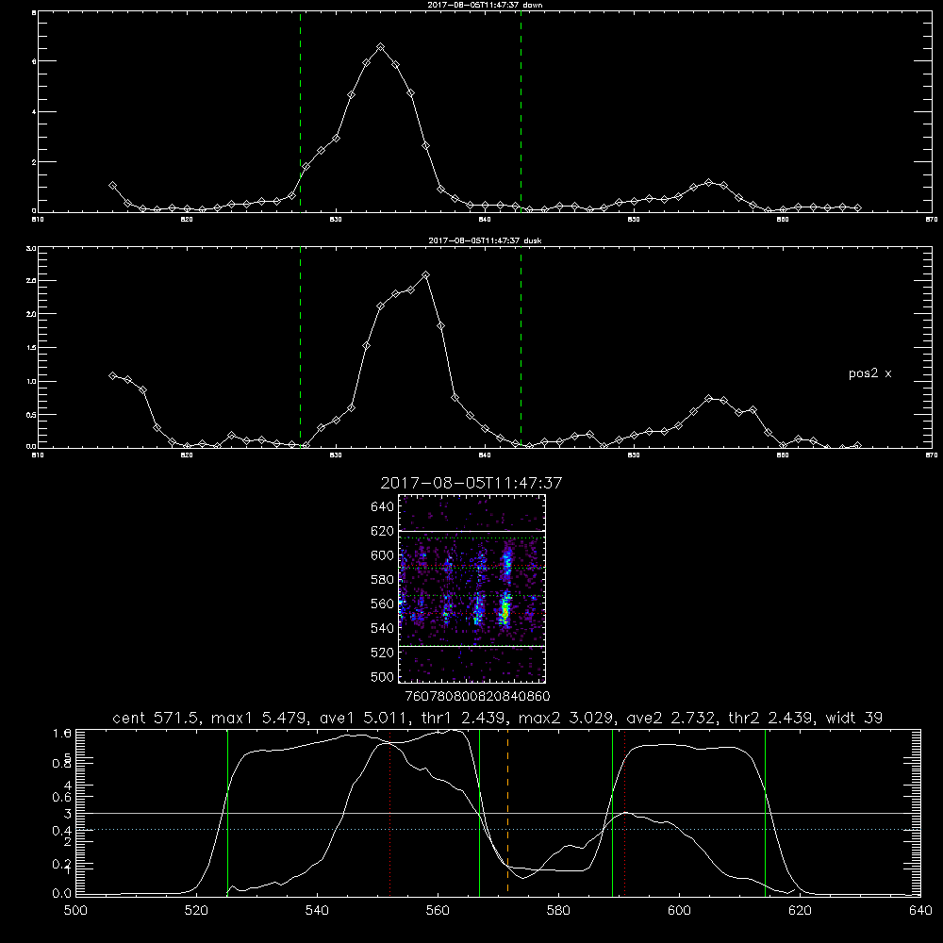The image size is (943, 943).
Task: Click the 'cent 571.5' value in stats line
Action: 157,718
